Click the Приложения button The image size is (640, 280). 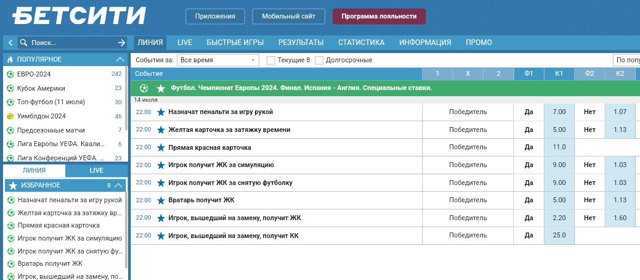click(x=215, y=17)
